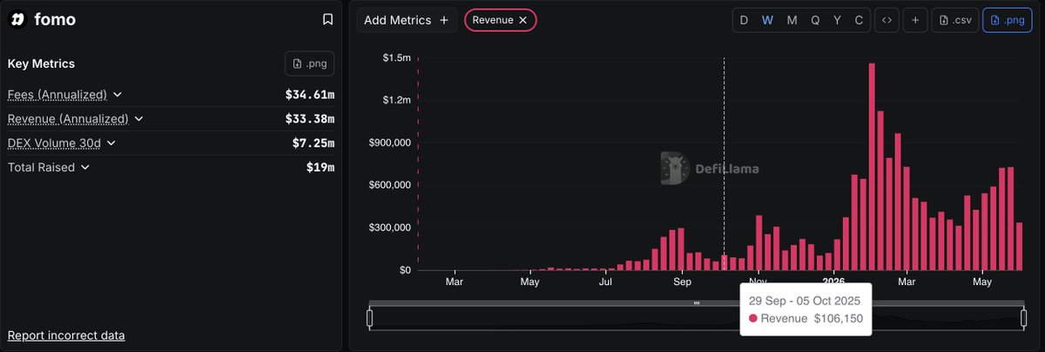The image size is (1045, 352).
Task: Click the Jul x-axis label
Action: (606, 282)
